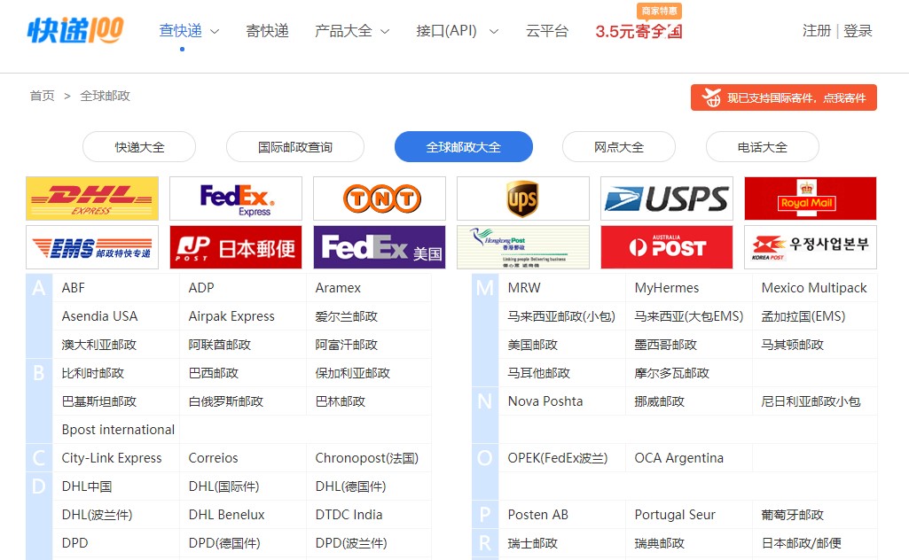Click the 快递100 site logo

pos(75,30)
